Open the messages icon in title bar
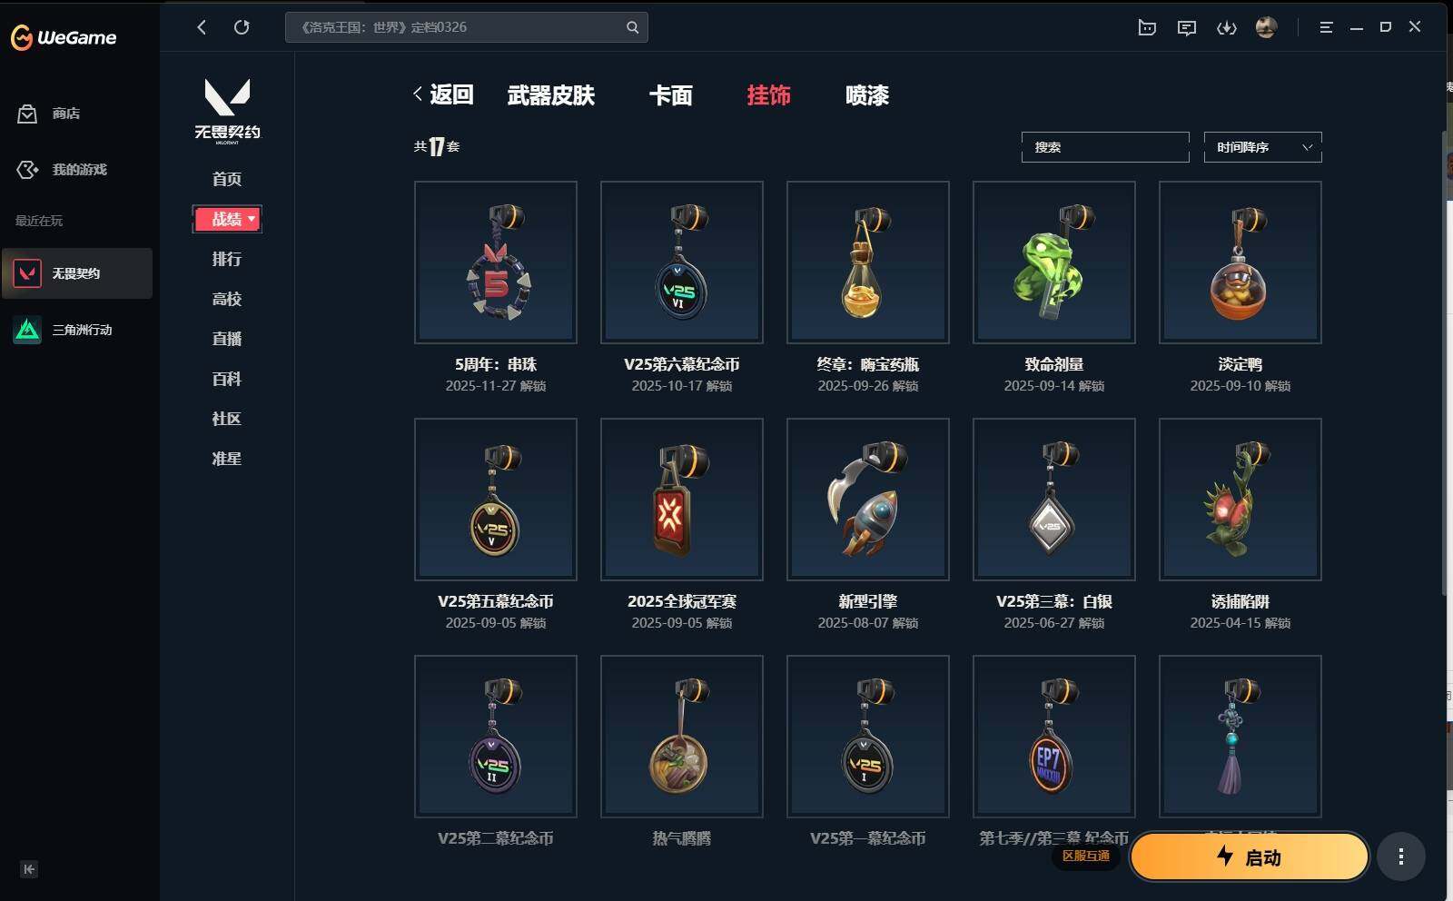The image size is (1453, 901). (1187, 27)
